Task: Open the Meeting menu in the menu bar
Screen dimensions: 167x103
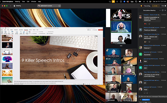Action: pos(18,2)
